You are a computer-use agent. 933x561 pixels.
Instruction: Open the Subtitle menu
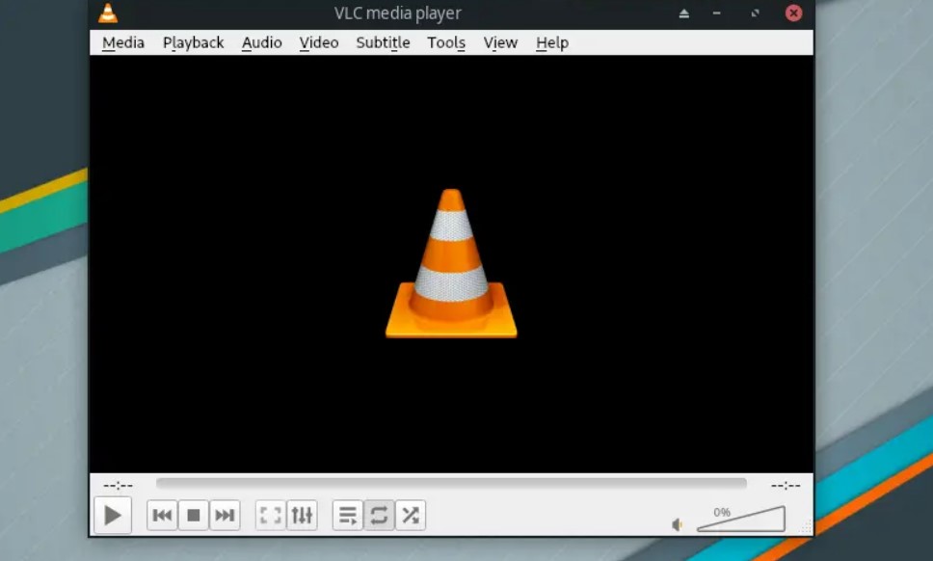(x=384, y=42)
